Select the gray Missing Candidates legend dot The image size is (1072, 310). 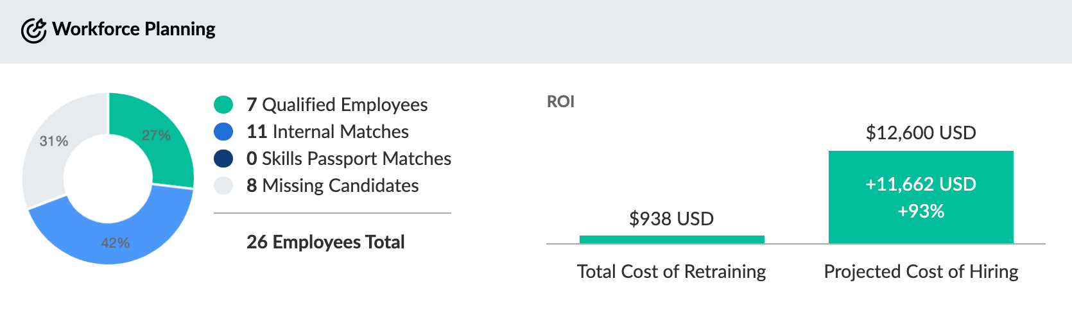pos(223,185)
